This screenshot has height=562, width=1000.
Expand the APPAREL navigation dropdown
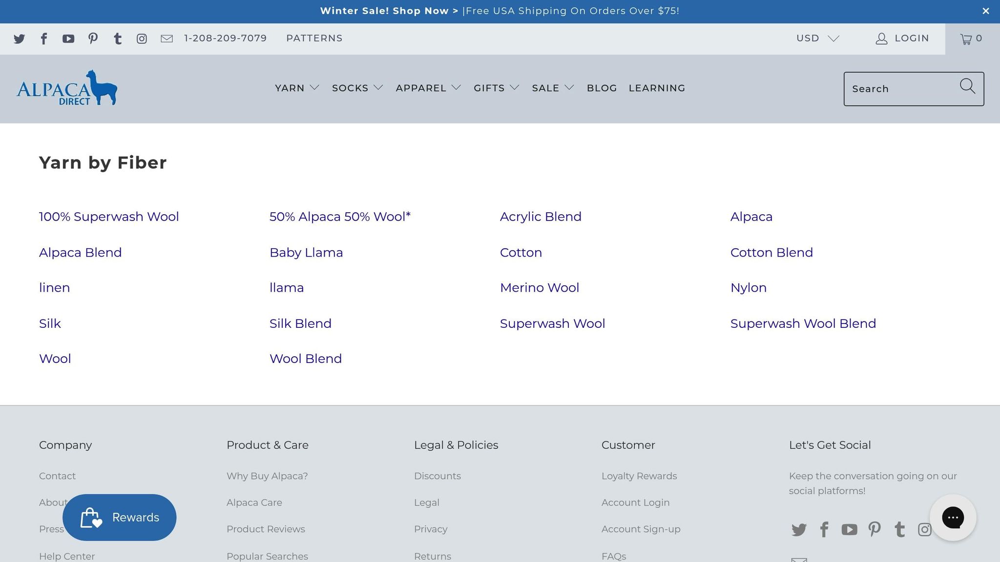[428, 88]
